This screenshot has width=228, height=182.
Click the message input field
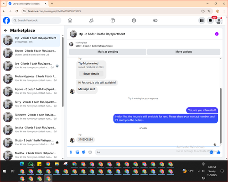click(x=152, y=152)
